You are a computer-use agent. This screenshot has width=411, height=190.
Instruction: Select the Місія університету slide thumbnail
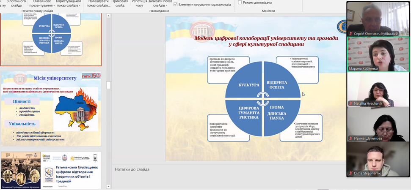click(x=51, y=109)
